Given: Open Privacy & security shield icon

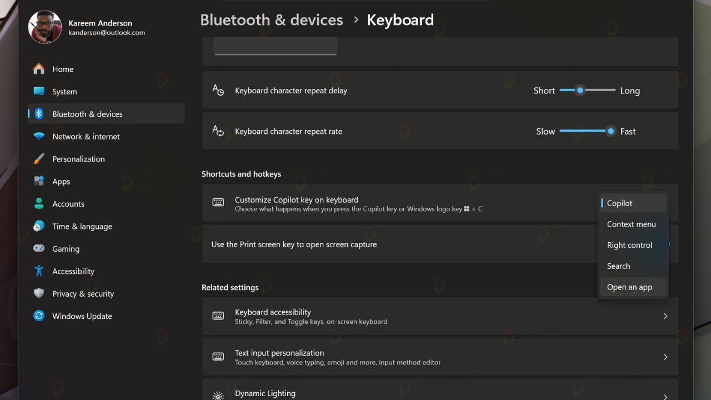Looking at the screenshot, I should click(x=39, y=293).
